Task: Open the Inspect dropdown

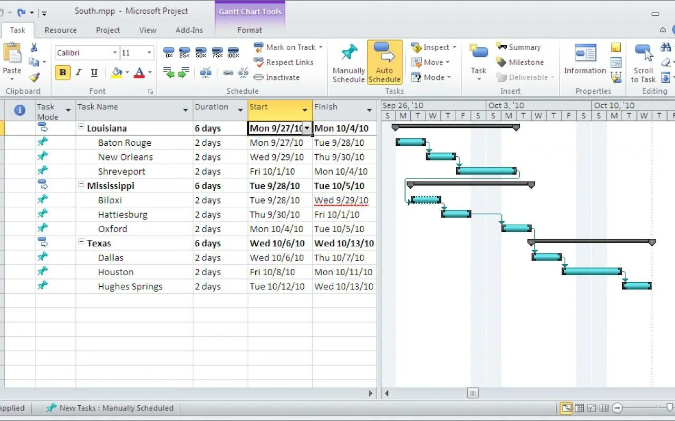Action: (454, 47)
